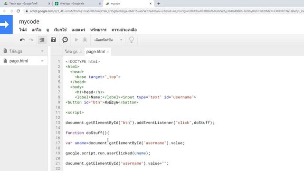Redo the last edit
304x171 pixels.
(x=31, y=40)
